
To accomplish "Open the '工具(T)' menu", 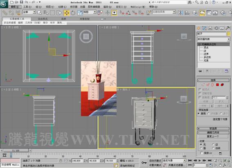I will coord(27,7).
